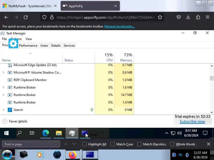Close the AppOnFly tab

[x=116, y=6]
